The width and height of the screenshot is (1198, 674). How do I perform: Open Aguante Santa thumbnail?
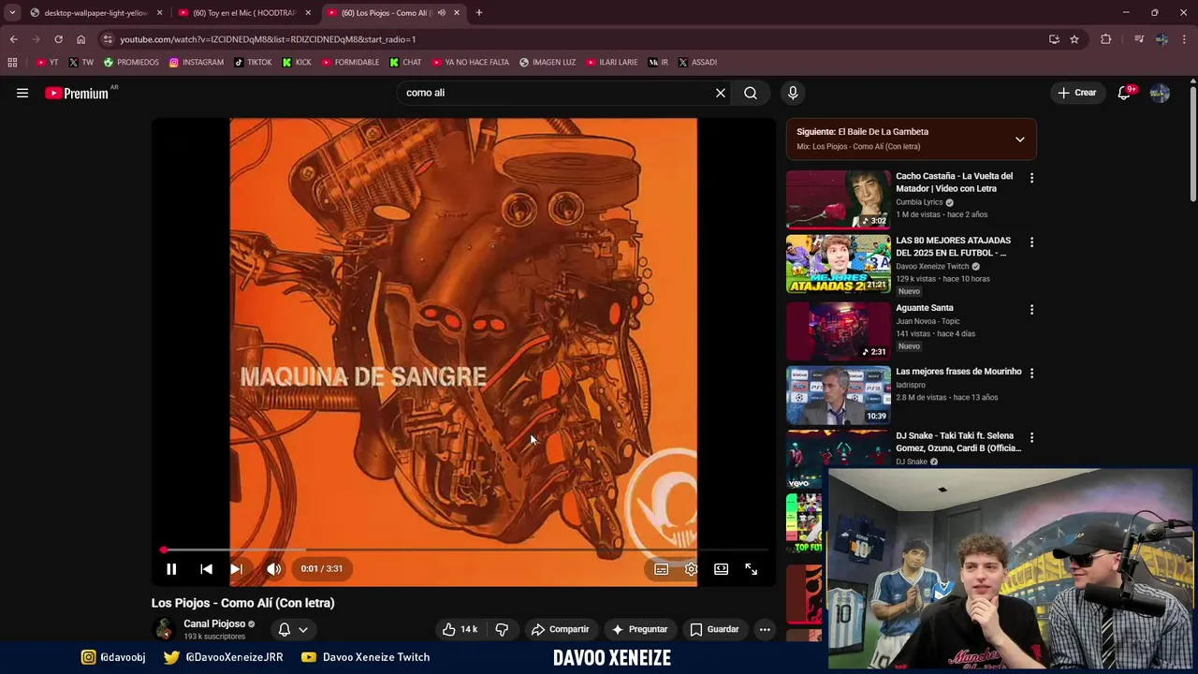coord(839,330)
